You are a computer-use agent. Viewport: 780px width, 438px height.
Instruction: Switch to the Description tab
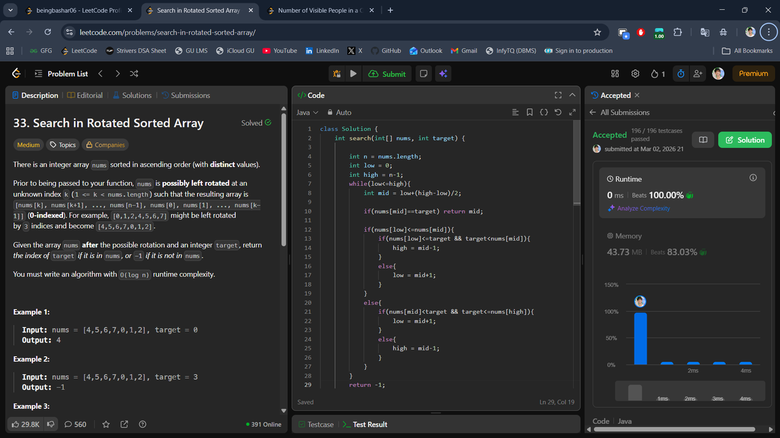pyautogui.click(x=35, y=95)
